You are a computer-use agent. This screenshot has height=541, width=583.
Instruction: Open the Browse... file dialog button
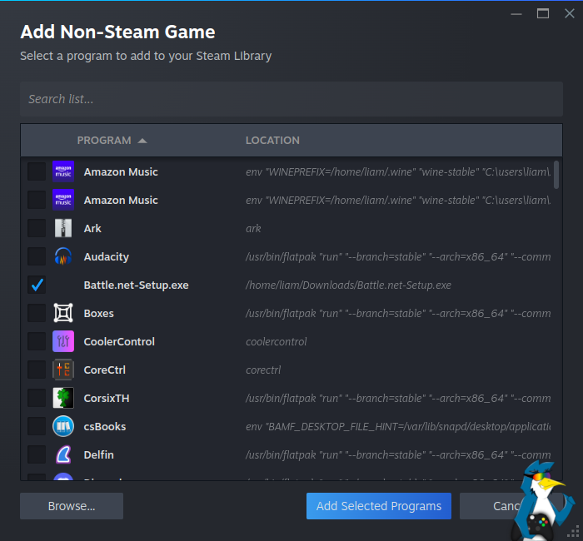72,506
